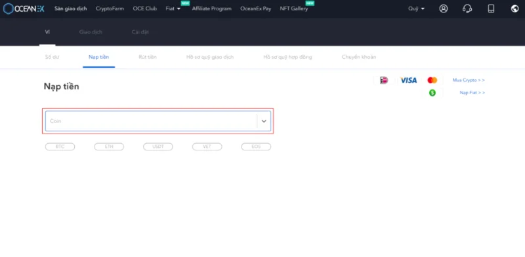Open the customer support headset icon
525x257 pixels.
point(467,9)
